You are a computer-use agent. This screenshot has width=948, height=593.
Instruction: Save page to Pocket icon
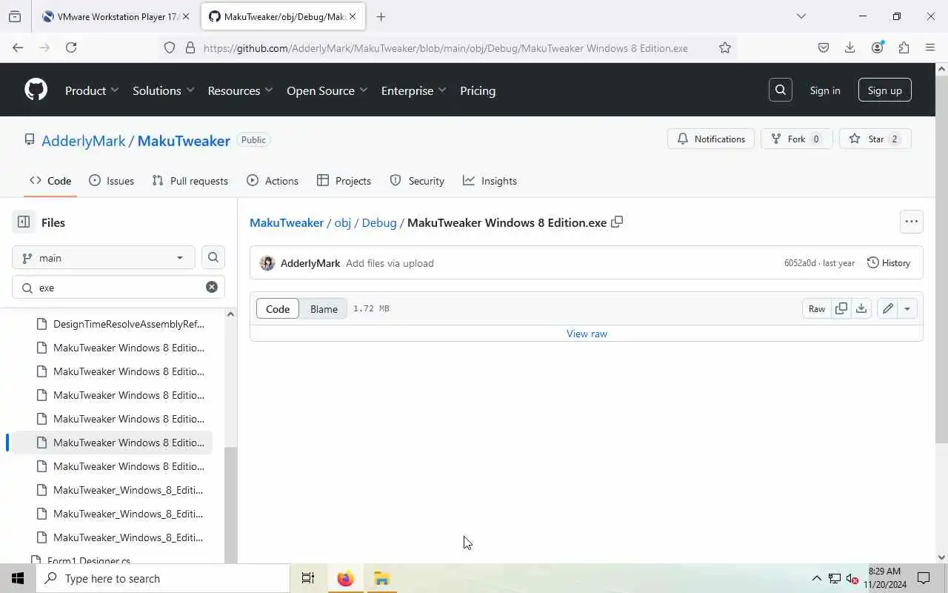point(824,47)
